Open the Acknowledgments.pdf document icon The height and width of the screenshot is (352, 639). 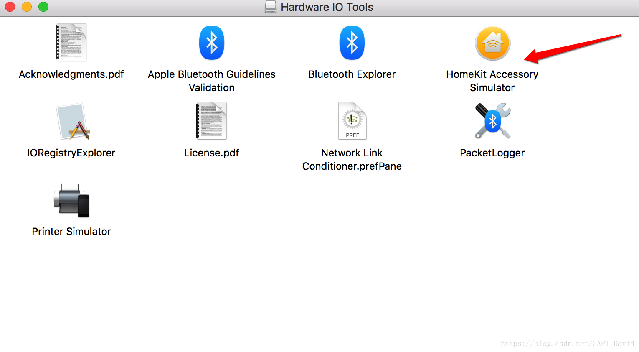[71, 42]
